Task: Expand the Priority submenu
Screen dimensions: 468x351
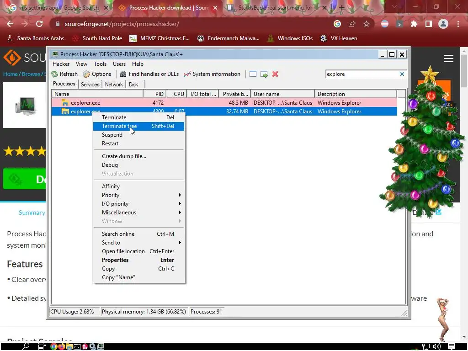Action: pyautogui.click(x=139, y=195)
